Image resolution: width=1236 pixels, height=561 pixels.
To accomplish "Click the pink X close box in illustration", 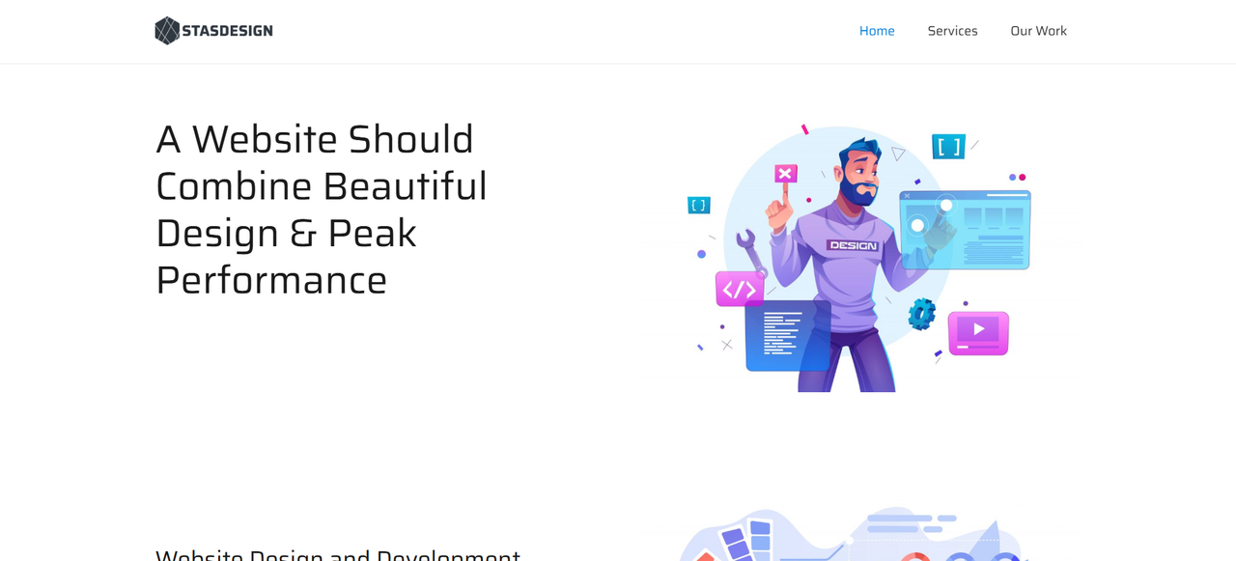I will point(785,174).
